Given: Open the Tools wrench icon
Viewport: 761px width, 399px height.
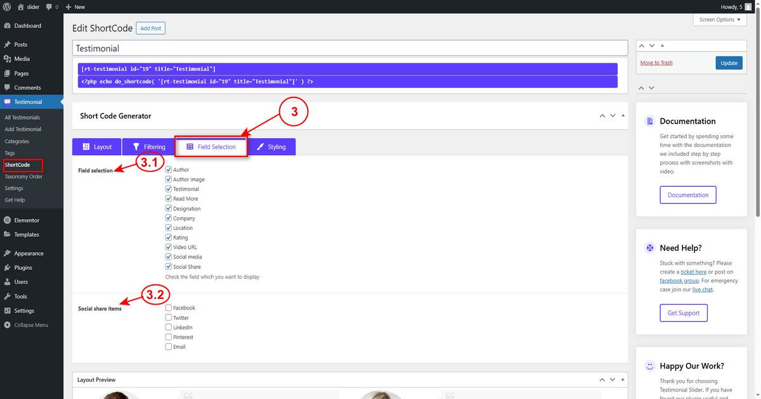Looking at the screenshot, I should (7, 296).
